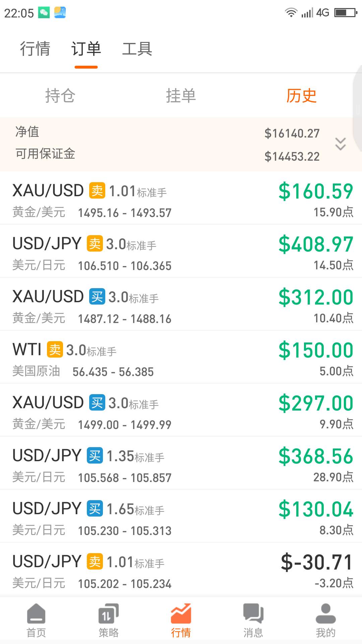Image resolution: width=362 pixels, height=644 pixels.
Task: Open the XAU/USD order with $297.00 profit
Action: point(181,410)
